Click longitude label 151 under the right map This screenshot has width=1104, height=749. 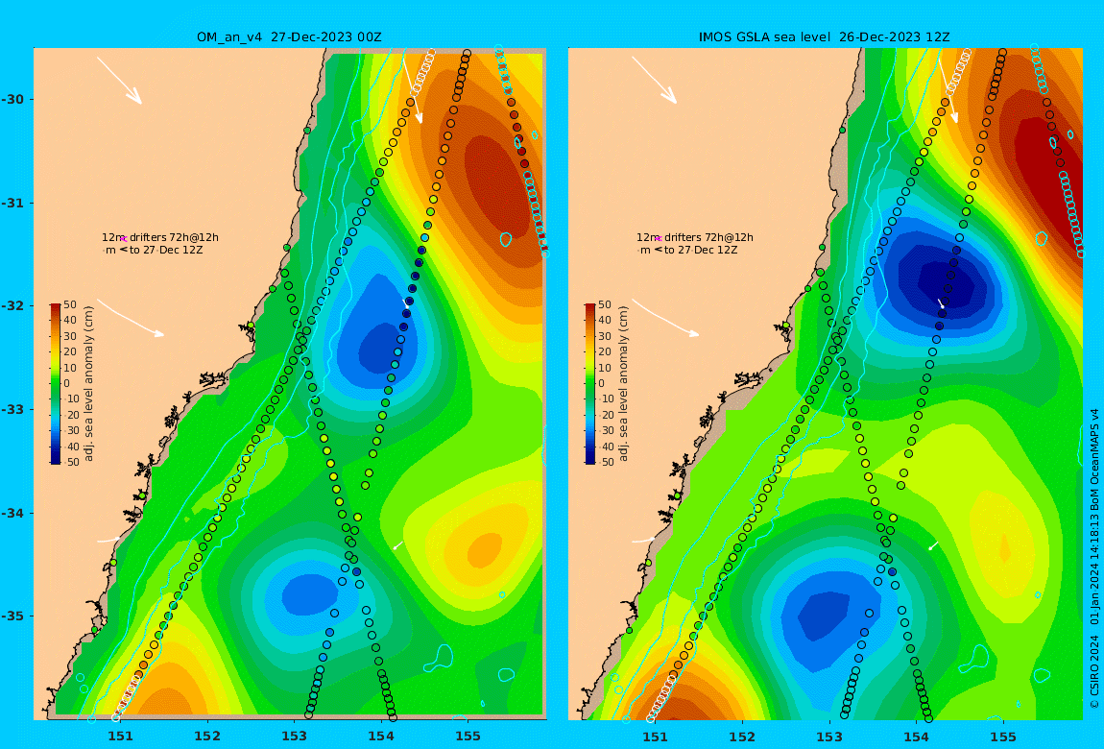click(x=656, y=737)
